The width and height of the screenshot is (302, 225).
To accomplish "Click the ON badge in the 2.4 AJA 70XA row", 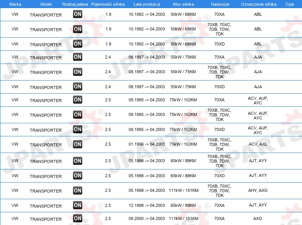I will (78, 57).
